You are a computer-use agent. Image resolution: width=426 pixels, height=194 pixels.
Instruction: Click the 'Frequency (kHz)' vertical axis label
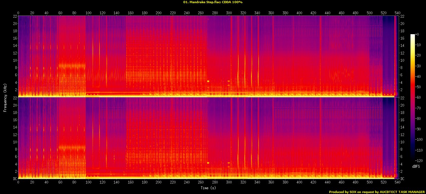(x=5, y=97)
